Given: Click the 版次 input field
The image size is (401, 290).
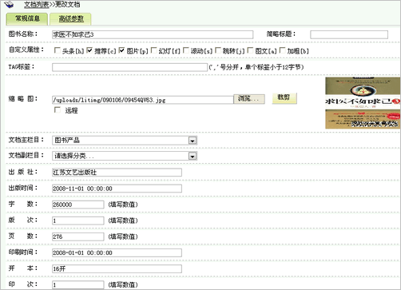Looking at the screenshot, I should [78, 220].
